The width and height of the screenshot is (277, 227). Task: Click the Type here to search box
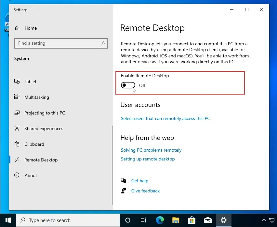coord(68,220)
